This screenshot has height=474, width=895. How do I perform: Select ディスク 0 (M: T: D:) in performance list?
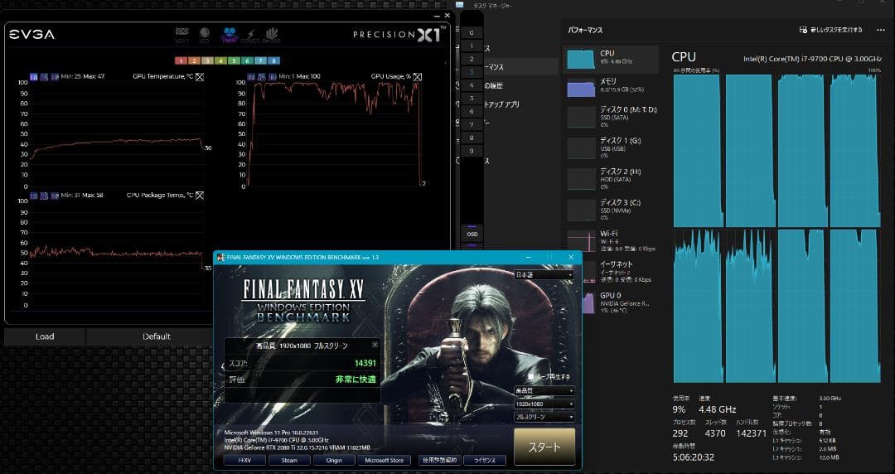pos(611,117)
